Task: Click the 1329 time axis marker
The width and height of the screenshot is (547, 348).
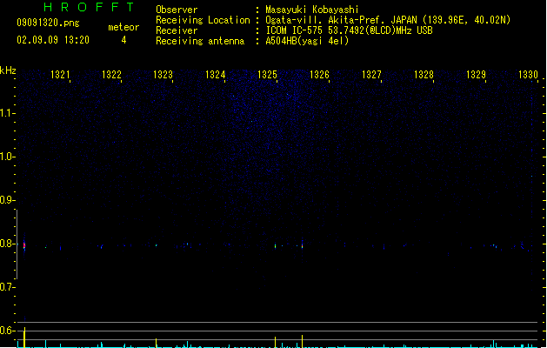Action: (x=476, y=75)
